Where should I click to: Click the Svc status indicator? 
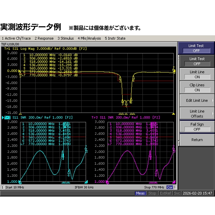177,193
